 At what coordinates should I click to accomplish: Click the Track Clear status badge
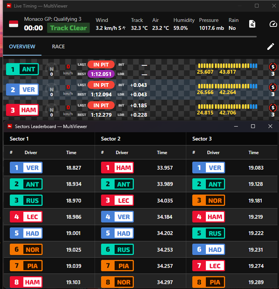(x=68, y=28)
